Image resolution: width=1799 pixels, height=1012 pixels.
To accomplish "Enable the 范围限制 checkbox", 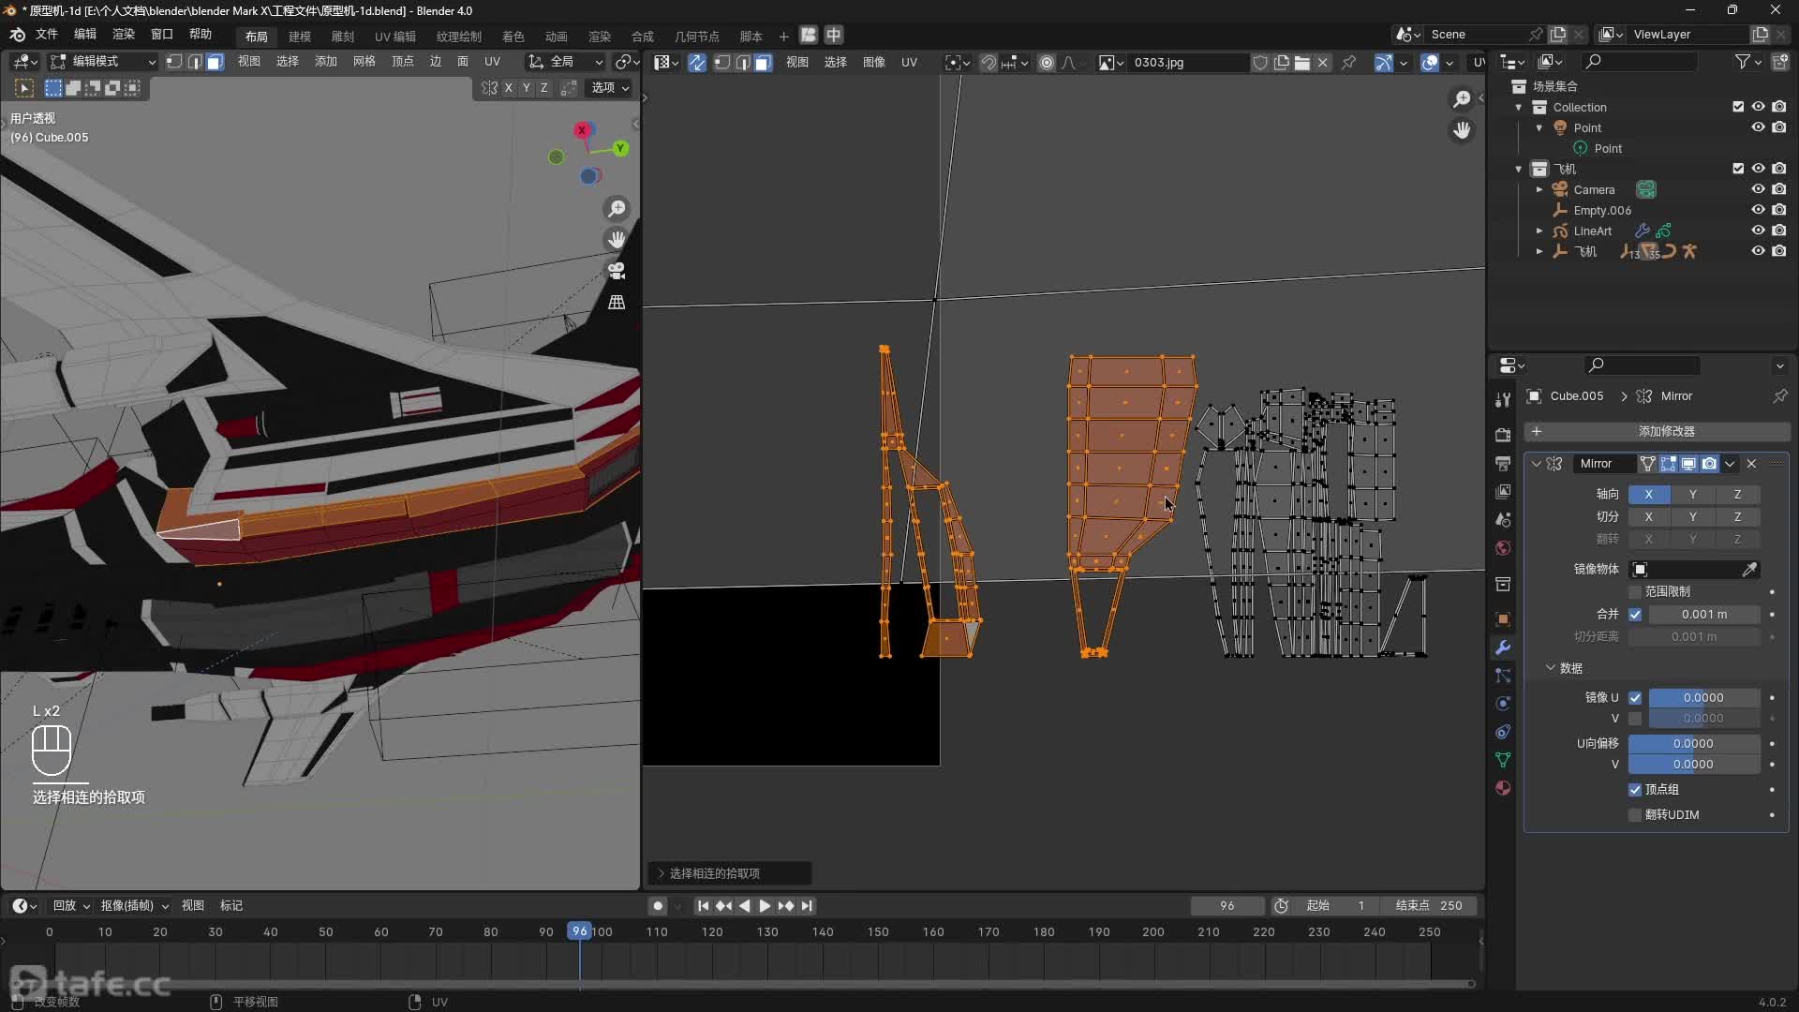I will pos(1635,592).
